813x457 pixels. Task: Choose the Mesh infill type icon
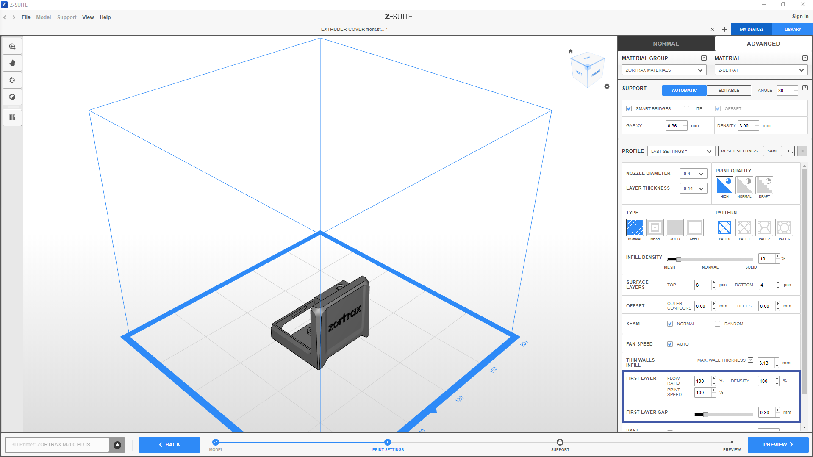655,227
